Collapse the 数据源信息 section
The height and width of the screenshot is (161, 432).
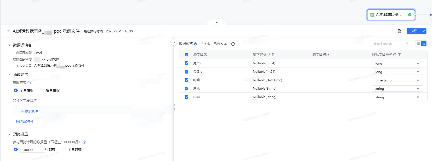[x=10, y=45]
